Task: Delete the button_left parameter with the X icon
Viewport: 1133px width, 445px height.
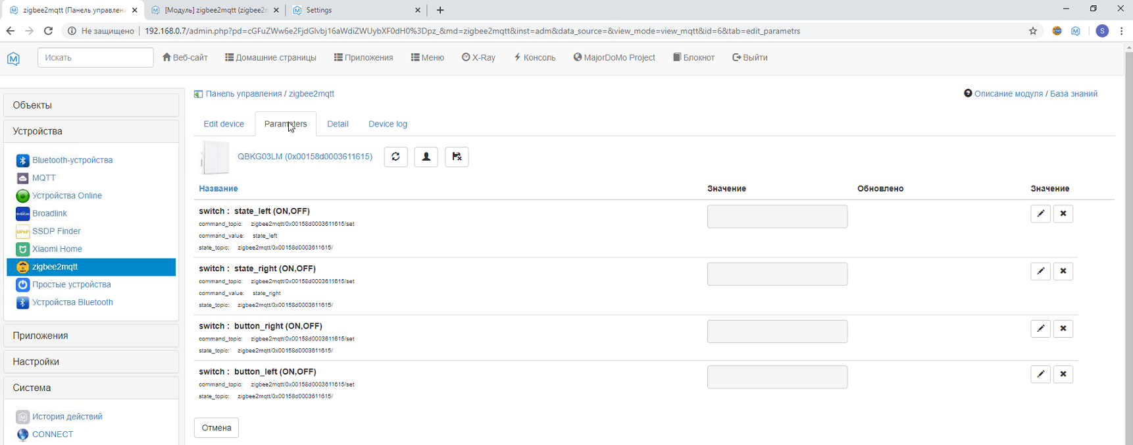Action: click(1063, 375)
